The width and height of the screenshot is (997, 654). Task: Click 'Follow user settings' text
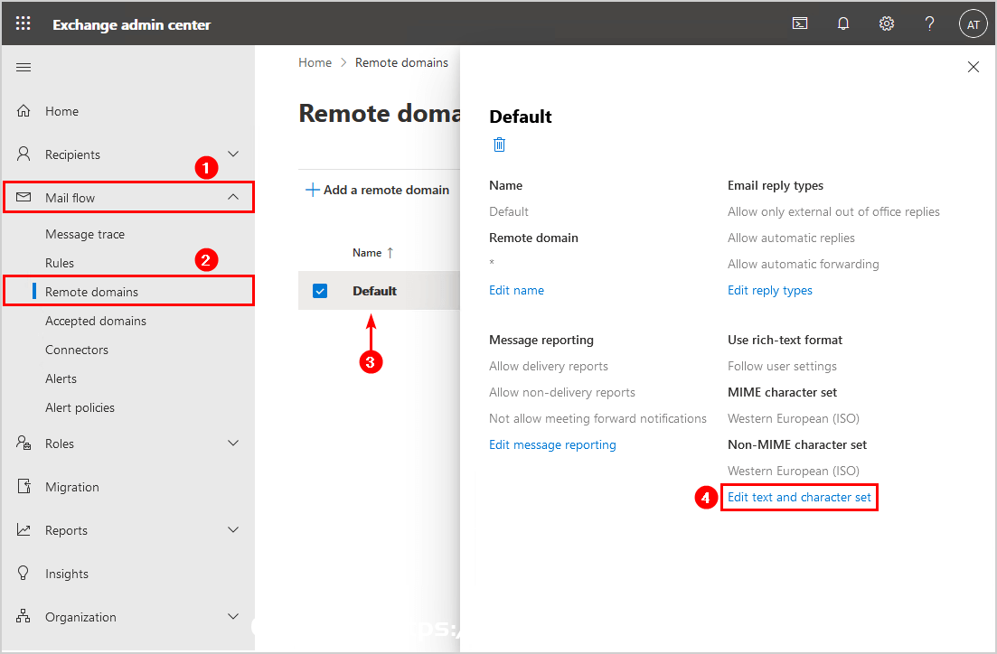[x=782, y=366]
